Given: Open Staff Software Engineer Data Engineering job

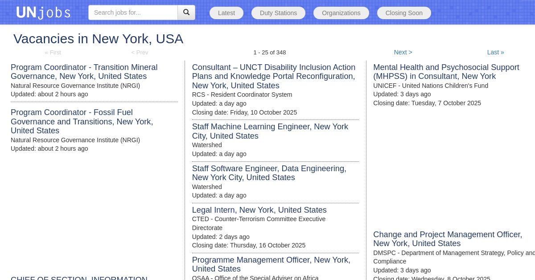Looking at the screenshot, I should tap(269, 173).
